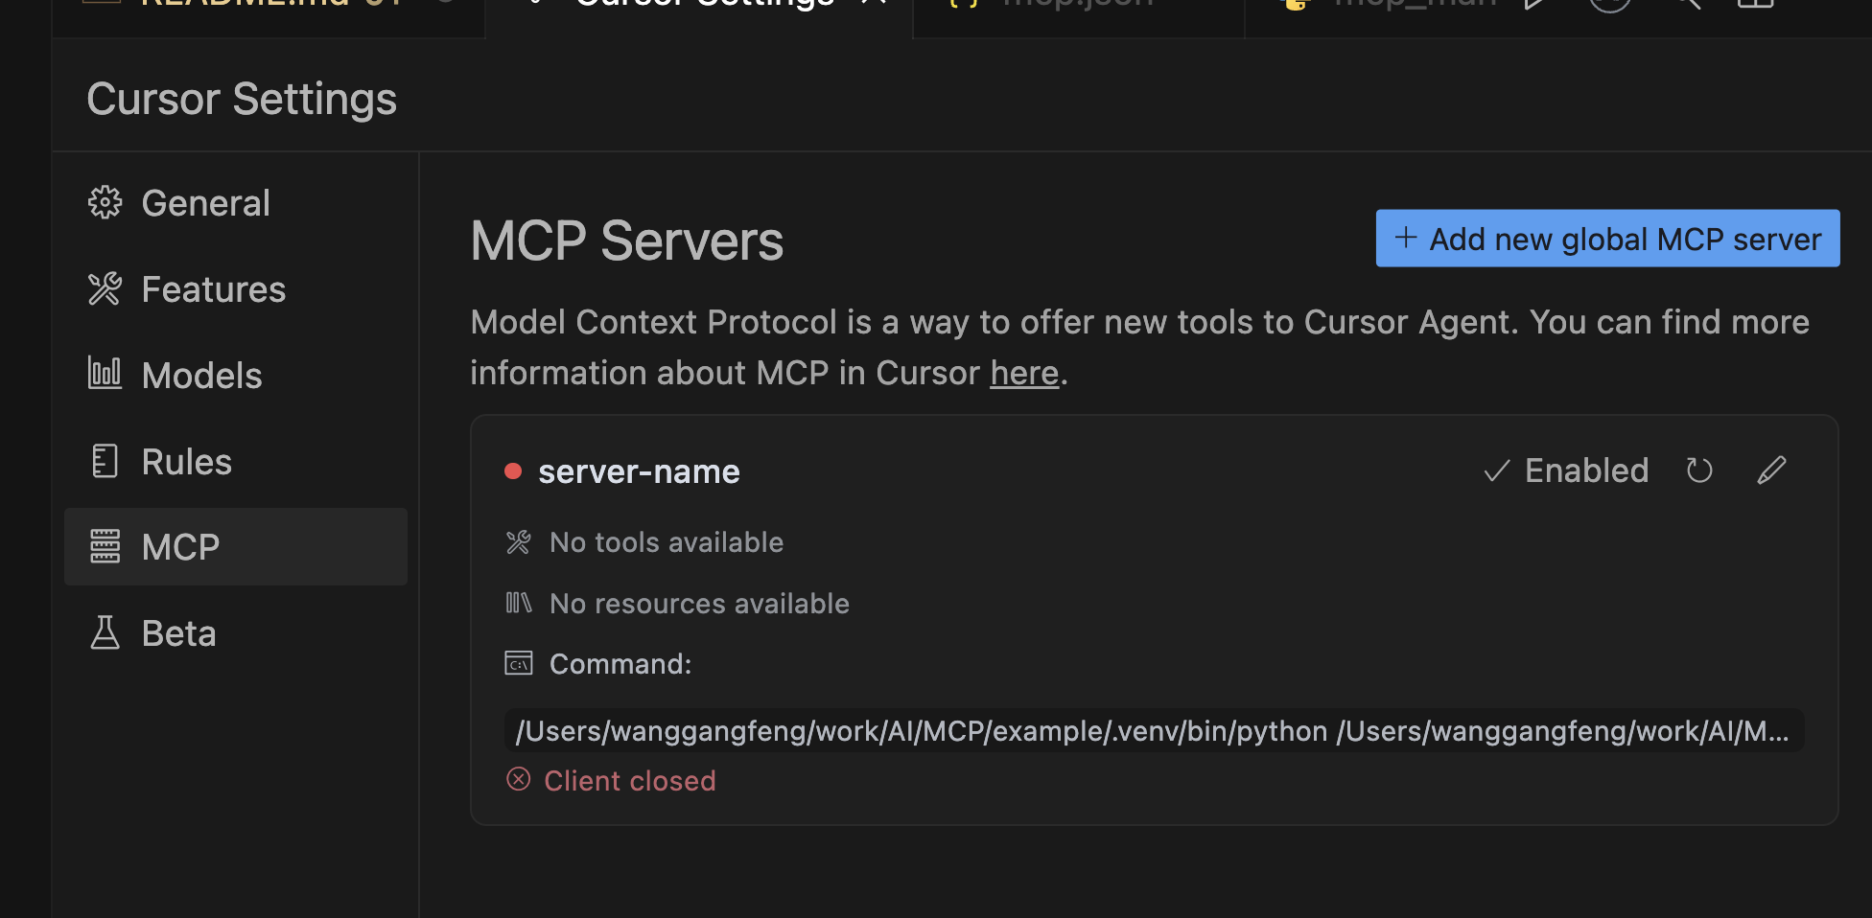Click the red status dot beside server-name
1872x918 pixels.
tap(513, 471)
